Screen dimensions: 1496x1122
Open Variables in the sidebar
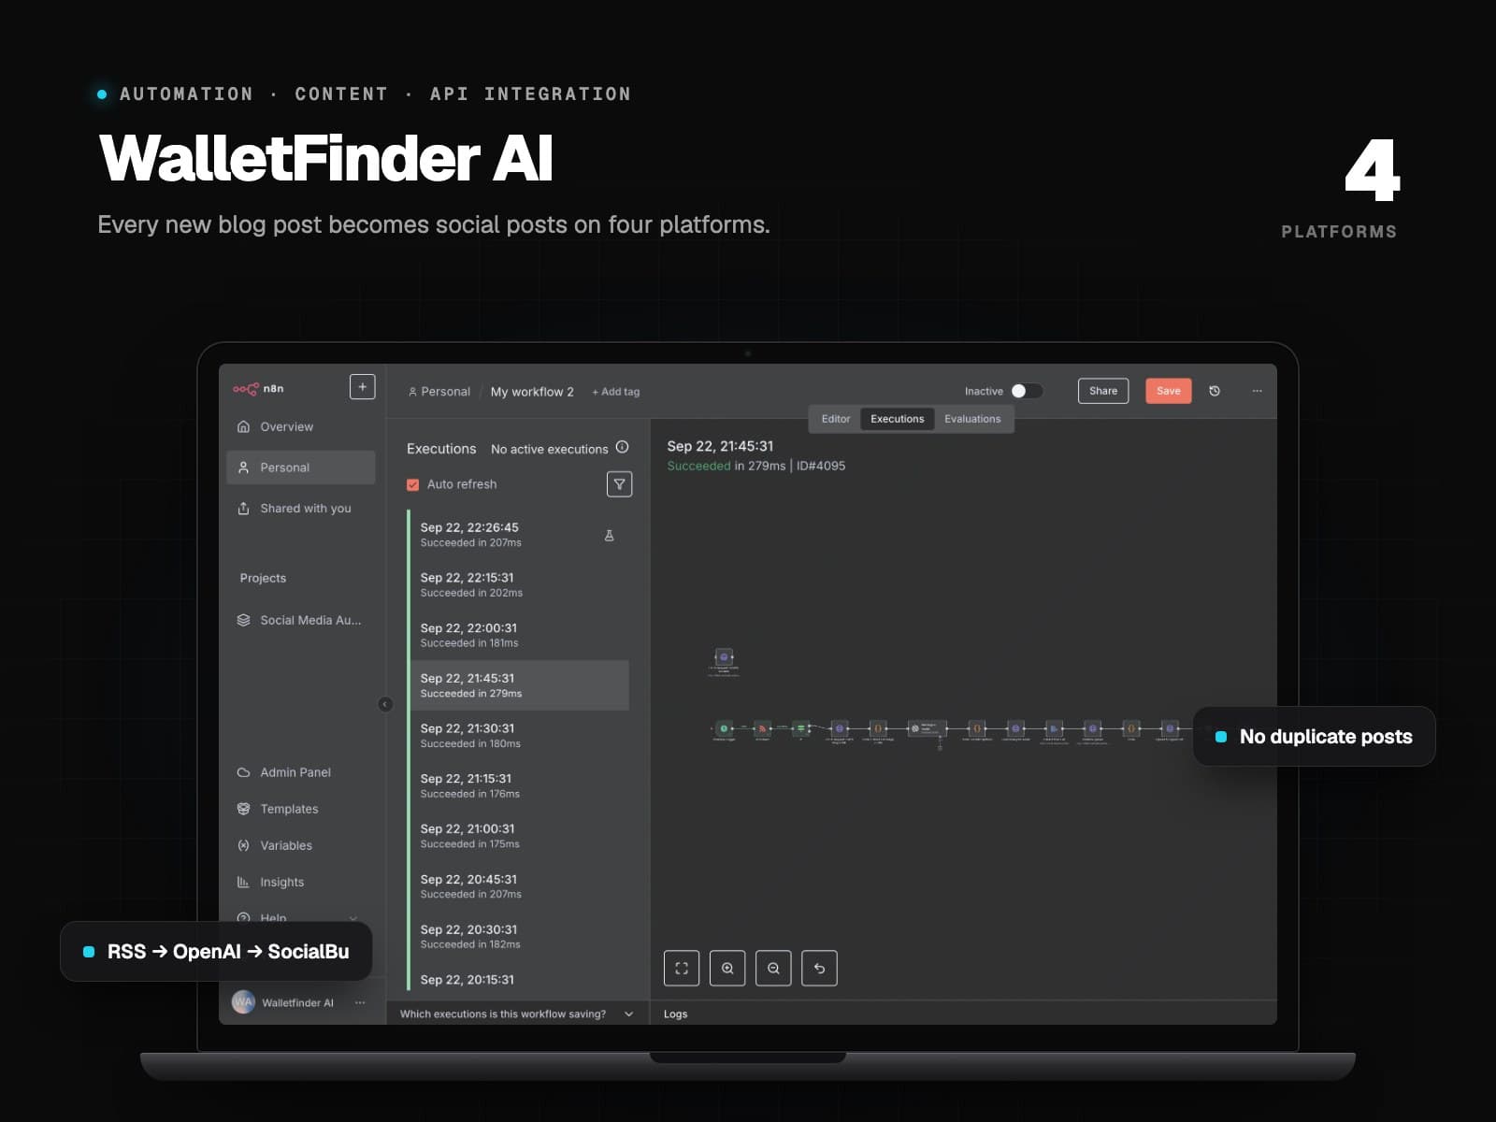point(301,845)
